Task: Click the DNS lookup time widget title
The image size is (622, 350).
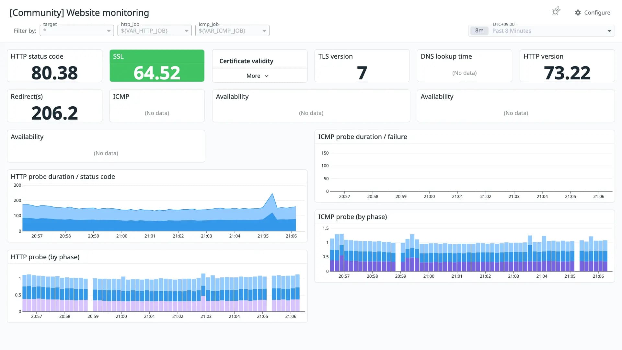Action: pos(446,56)
